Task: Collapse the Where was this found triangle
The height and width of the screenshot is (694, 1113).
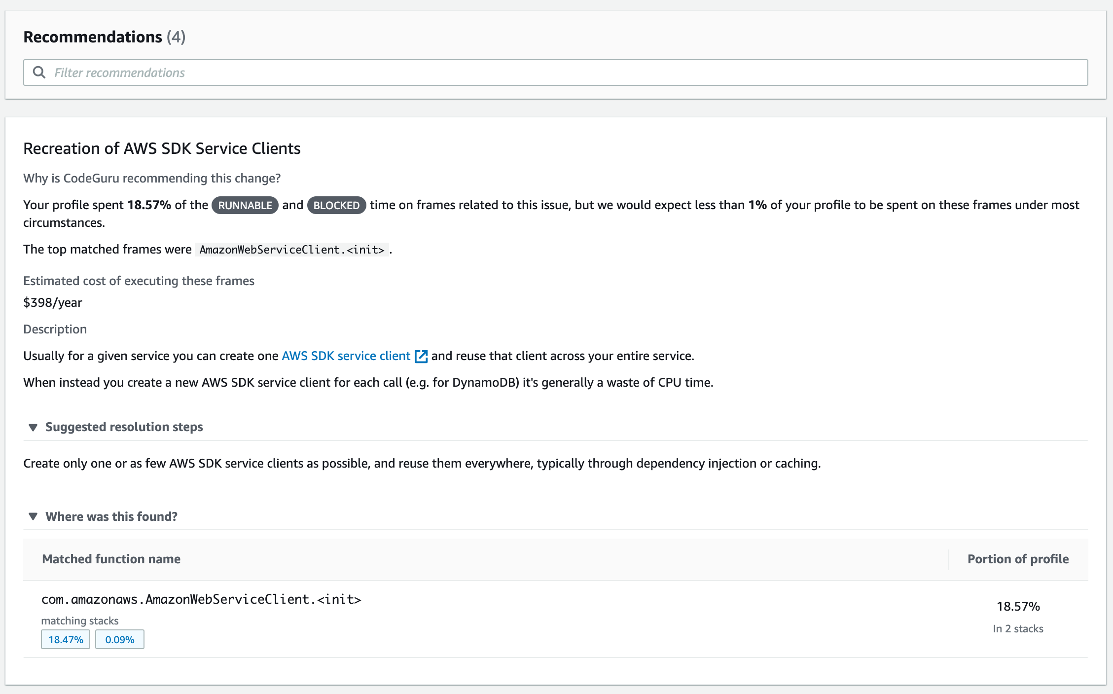Action: [33, 516]
